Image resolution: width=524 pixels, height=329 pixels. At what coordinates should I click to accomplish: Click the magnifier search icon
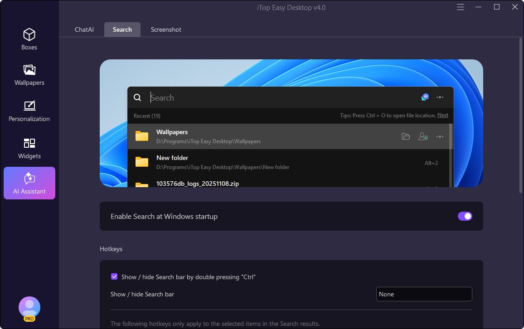point(137,97)
